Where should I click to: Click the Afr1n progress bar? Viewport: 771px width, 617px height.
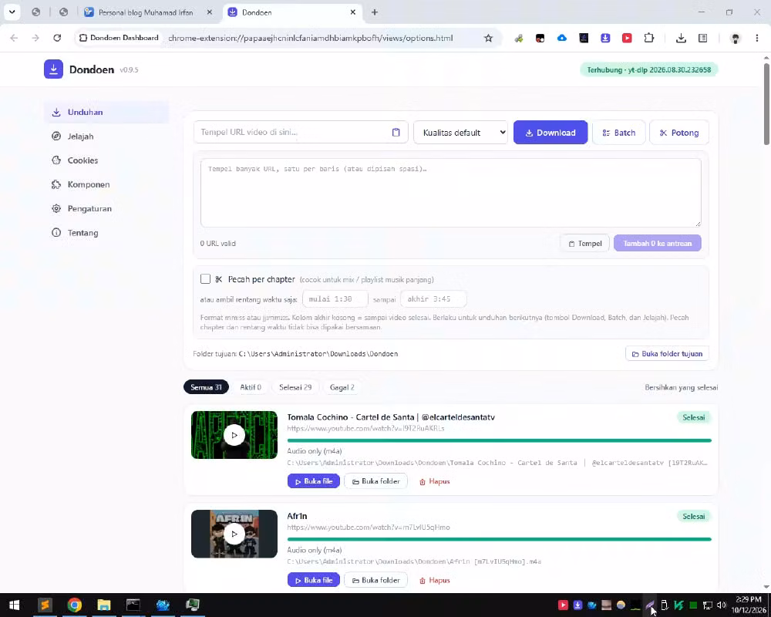[499, 539]
